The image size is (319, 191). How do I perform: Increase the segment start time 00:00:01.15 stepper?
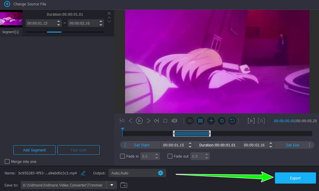point(59,21)
